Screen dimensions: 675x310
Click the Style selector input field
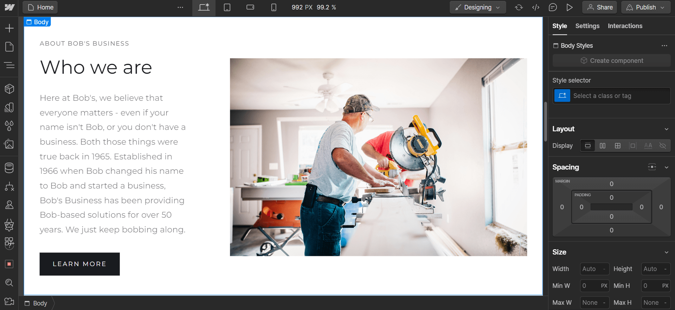611,96
